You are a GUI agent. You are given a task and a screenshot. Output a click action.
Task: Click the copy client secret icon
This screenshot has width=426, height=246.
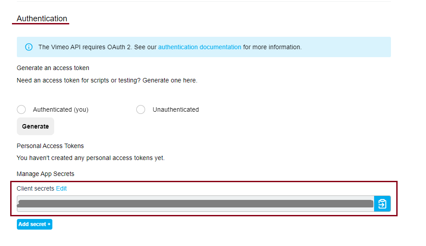[382, 204]
